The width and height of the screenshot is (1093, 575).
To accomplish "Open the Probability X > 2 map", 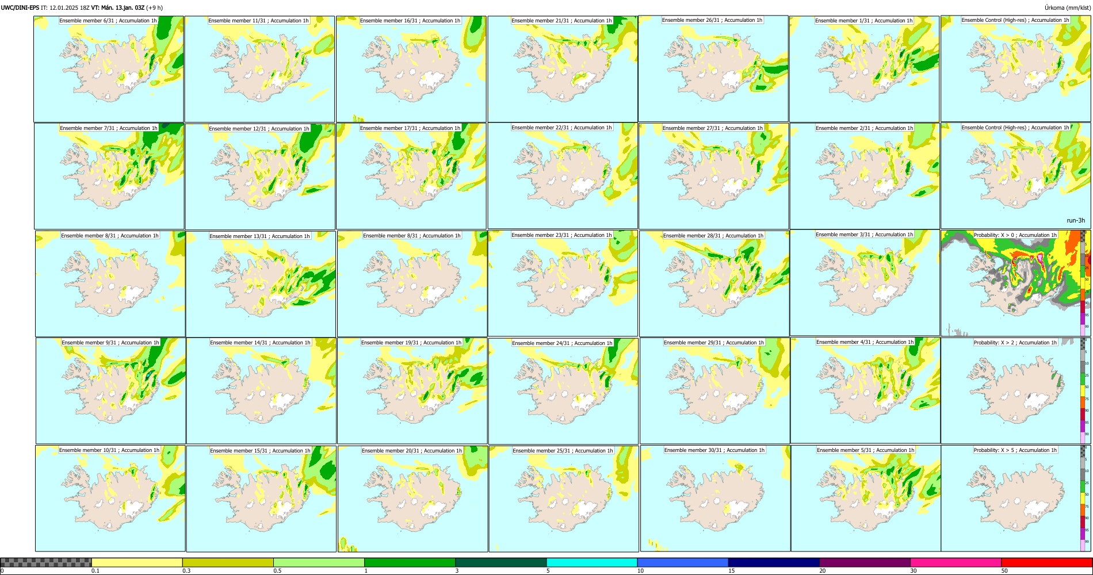I will [1015, 390].
